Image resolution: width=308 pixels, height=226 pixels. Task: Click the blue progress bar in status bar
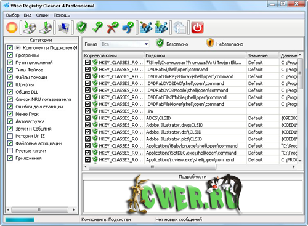[x=20, y=219]
